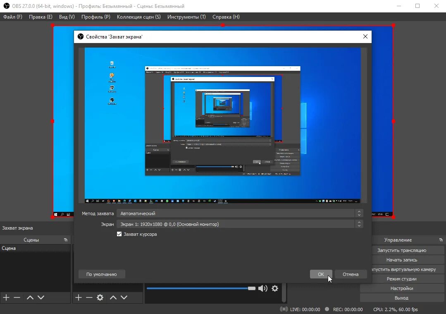Click the CPU: 2.2%, 60.00 fps status
Image resolution: width=446 pixels, height=314 pixels.
click(x=396, y=309)
